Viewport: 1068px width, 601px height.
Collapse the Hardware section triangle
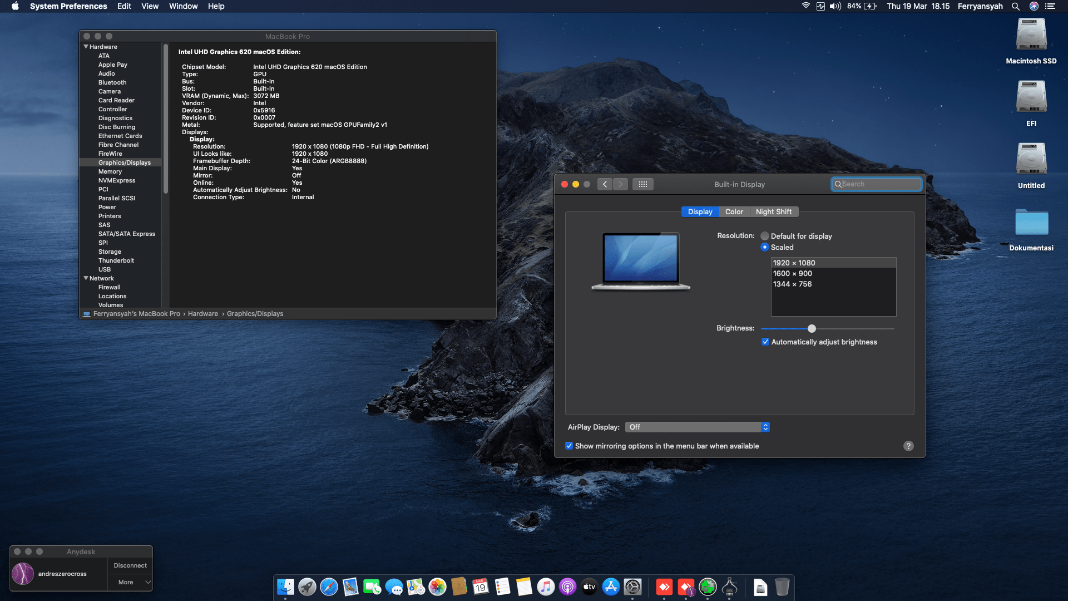coord(86,47)
